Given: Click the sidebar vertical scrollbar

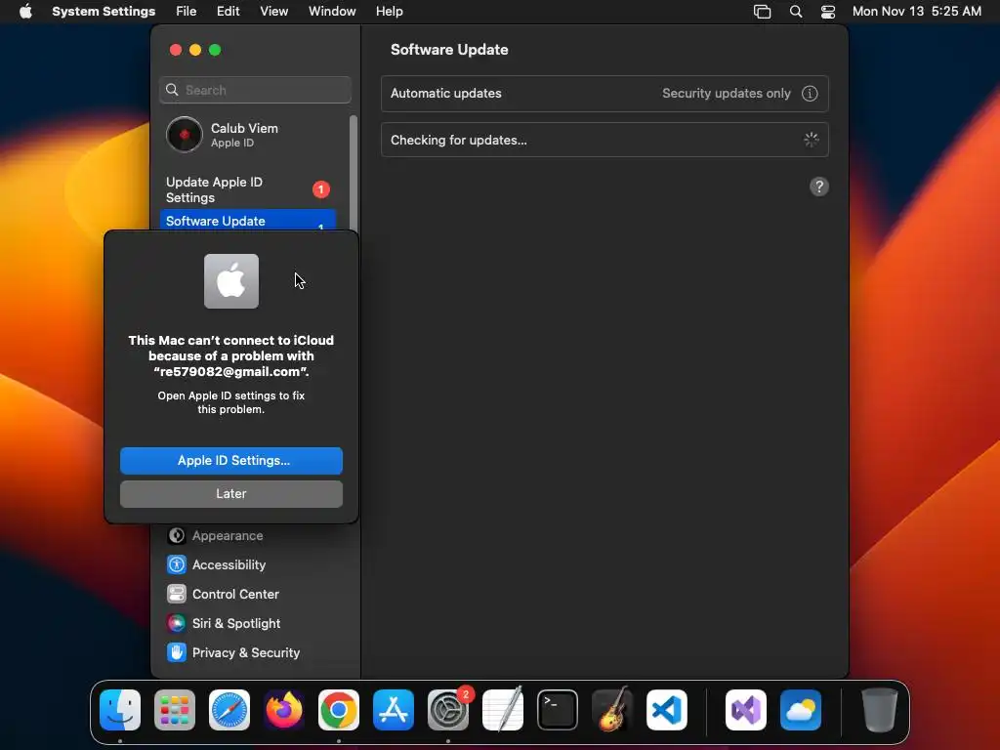Looking at the screenshot, I should pos(354,172).
